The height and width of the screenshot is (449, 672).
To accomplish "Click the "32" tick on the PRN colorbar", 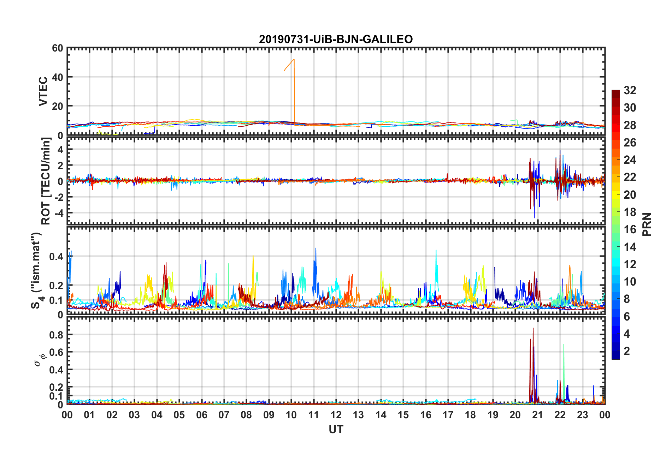I will (x=630, y=90).
